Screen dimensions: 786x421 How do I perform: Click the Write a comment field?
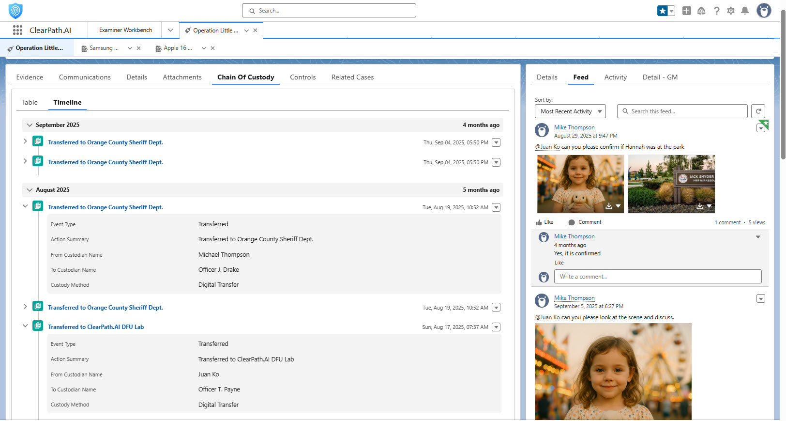pyautogui.click(x=657, y=277)
